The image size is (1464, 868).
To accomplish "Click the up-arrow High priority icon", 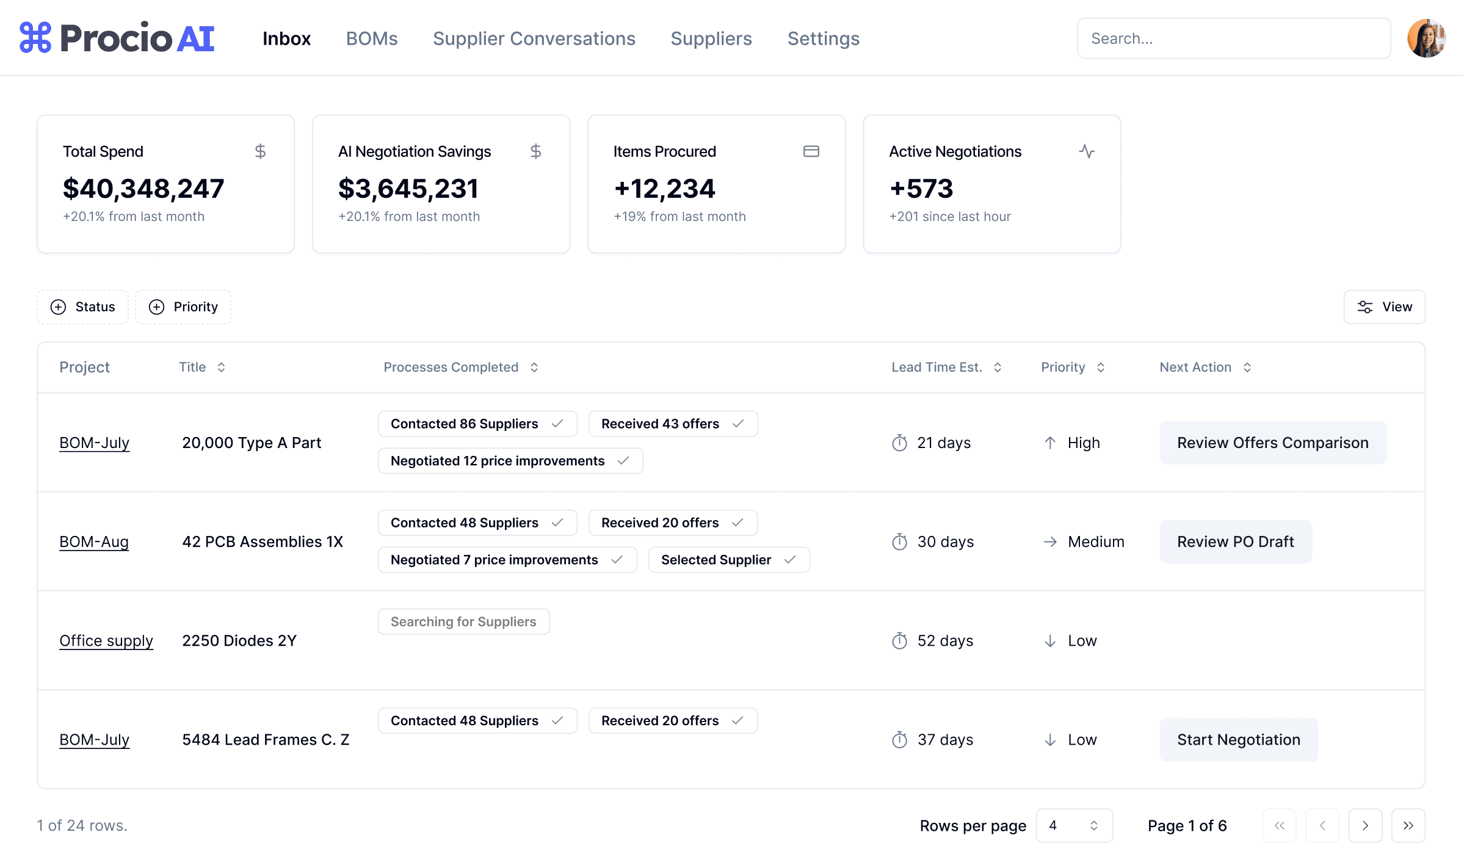I will (x=1049, y=443).
